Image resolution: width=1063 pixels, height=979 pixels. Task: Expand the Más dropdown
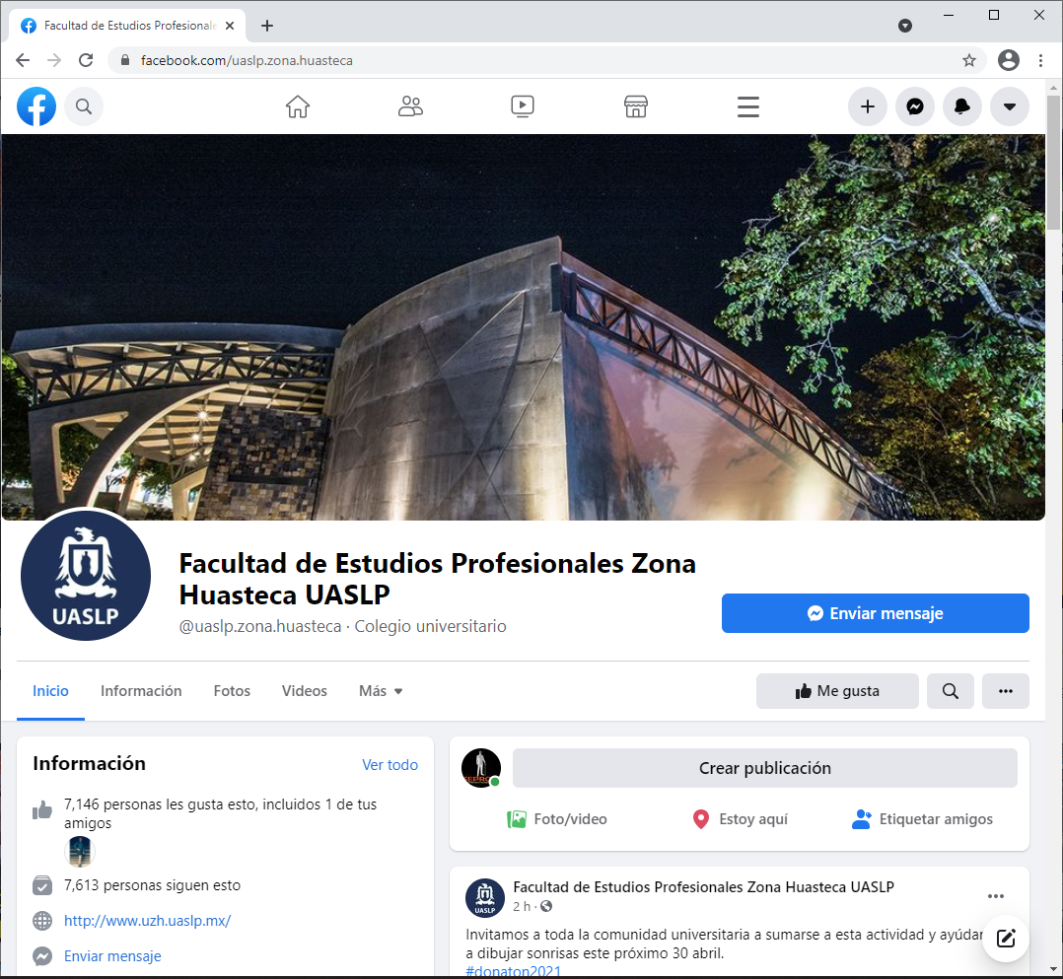coord(381,691)
